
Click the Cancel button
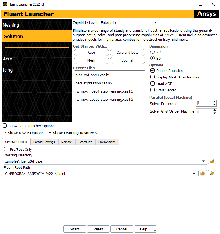tap(122, 229)
